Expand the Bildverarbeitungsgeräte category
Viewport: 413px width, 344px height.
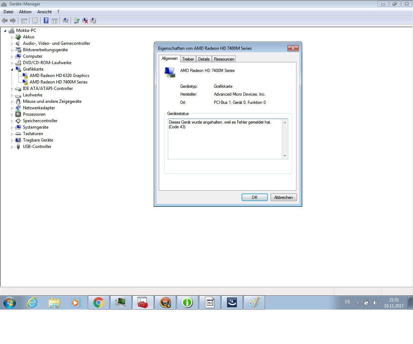point(12,50)
